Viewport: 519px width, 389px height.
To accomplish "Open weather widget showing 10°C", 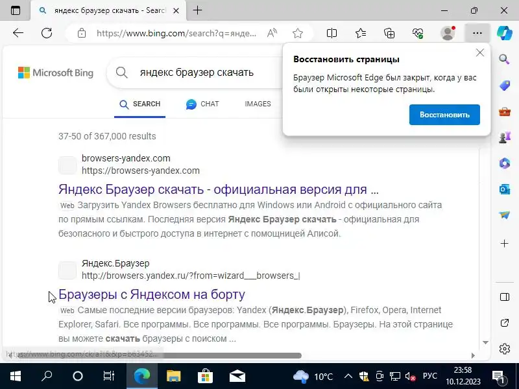I will (313, 377).
